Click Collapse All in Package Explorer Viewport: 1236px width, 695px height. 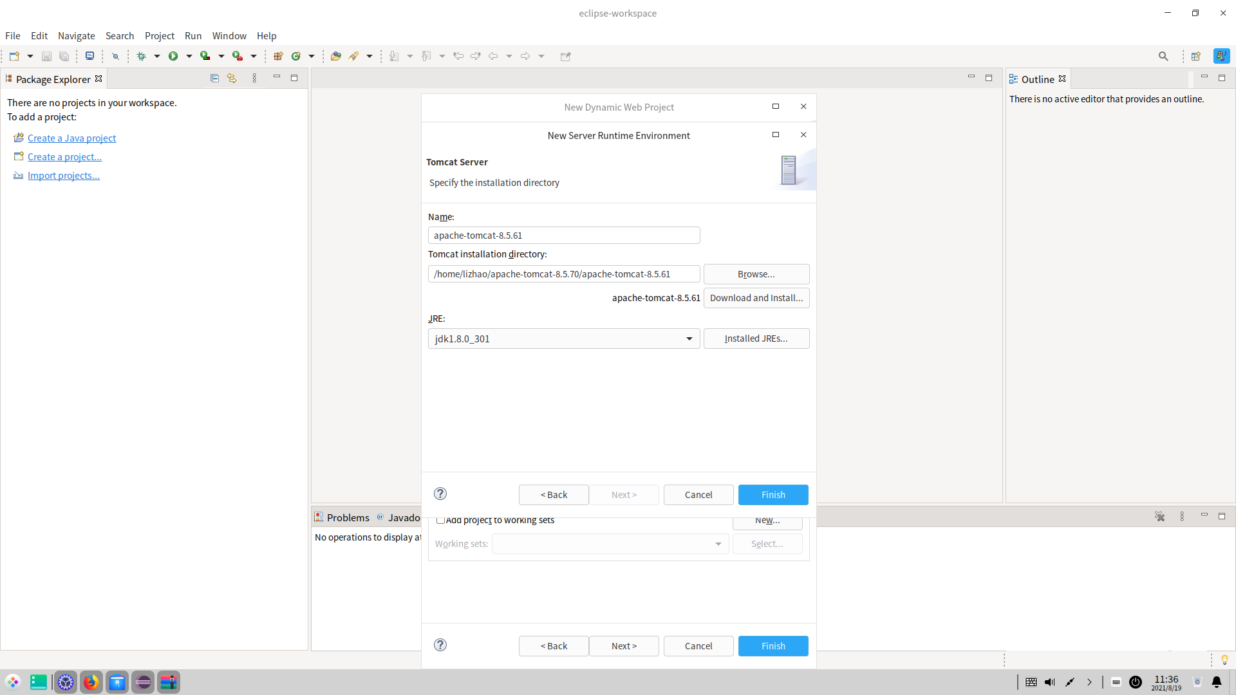tap(214, 79)
